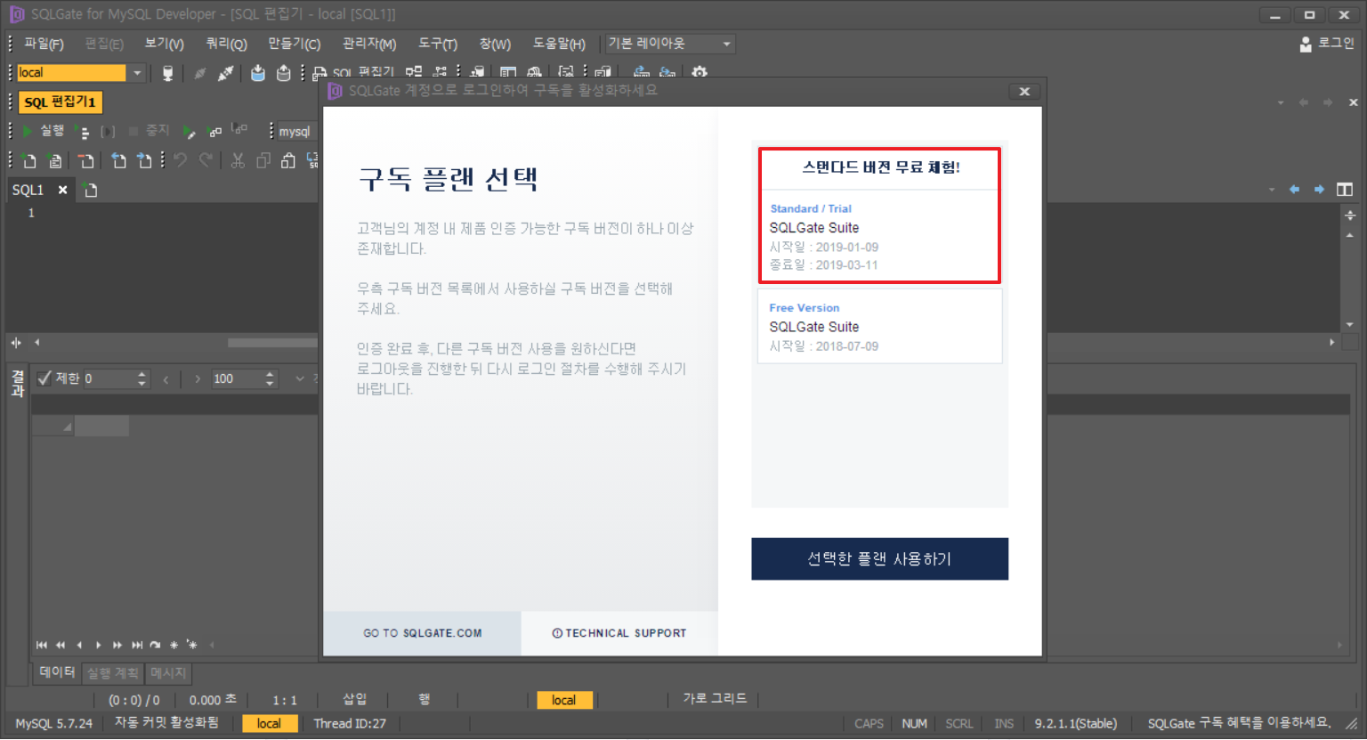Click the green Run (실행) button
1367x740 pixels.
(43, 131)
